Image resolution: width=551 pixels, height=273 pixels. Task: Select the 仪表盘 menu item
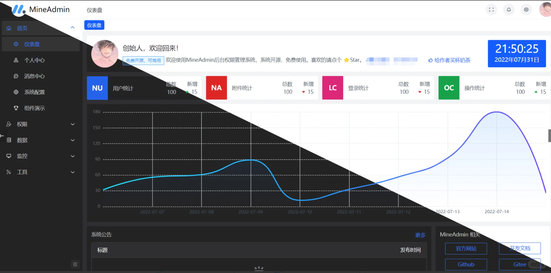[x=32, y=44]
